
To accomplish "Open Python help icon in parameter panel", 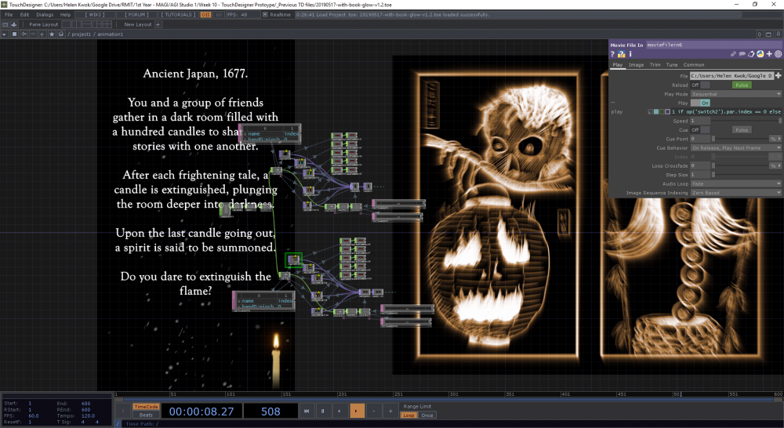I will (x=621, y=54).
